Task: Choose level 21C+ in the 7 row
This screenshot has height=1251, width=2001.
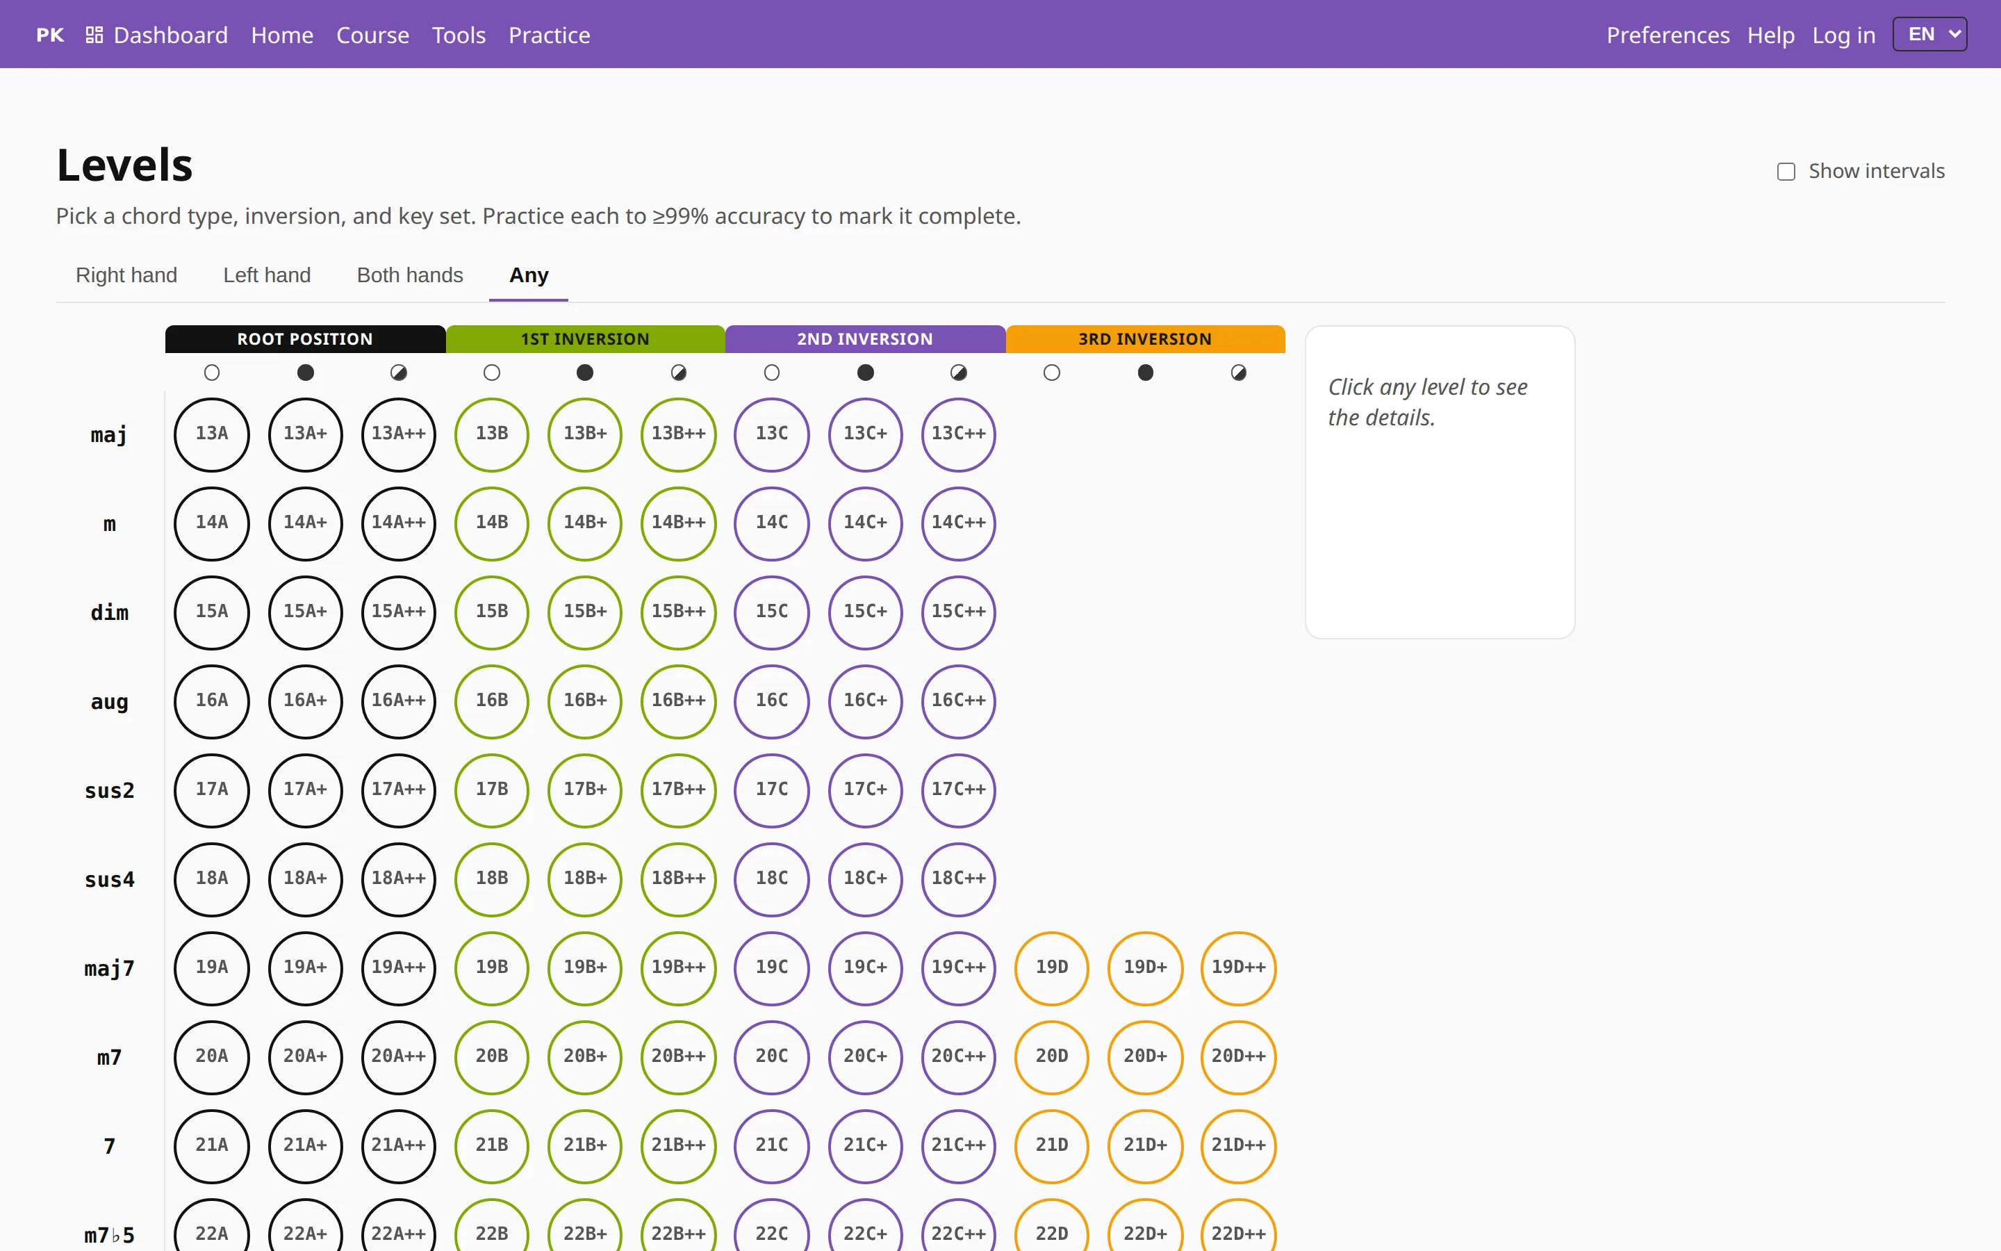Action: tap(865, 1146)
